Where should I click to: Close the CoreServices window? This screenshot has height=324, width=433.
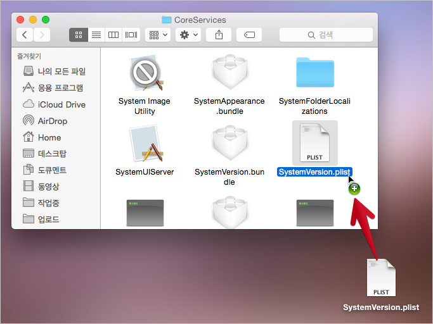pos(20,20)
